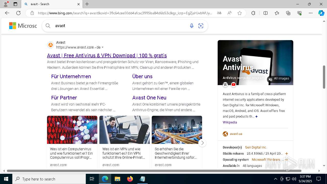
Task: View site information lock icon
Action: [x=32, y=13]
